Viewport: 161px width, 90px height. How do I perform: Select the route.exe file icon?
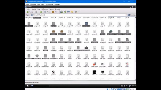(x=78, y=39)
